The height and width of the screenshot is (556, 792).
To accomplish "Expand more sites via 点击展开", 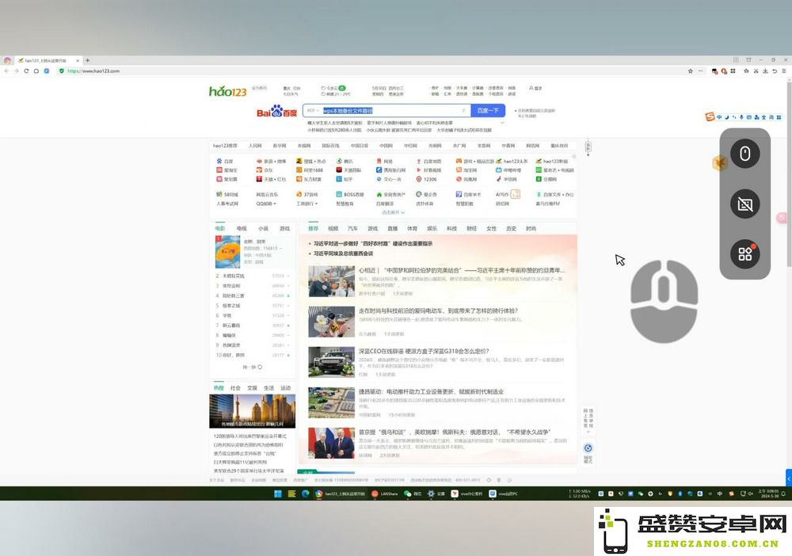I will coord(394,212).
